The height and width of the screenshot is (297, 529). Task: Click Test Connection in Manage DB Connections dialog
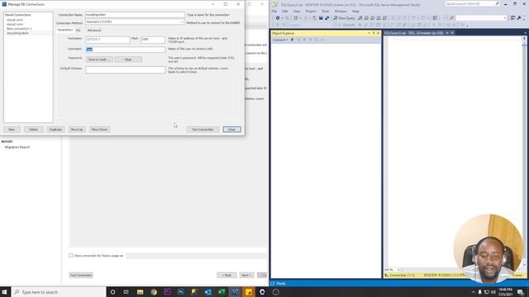pos(203,130)
